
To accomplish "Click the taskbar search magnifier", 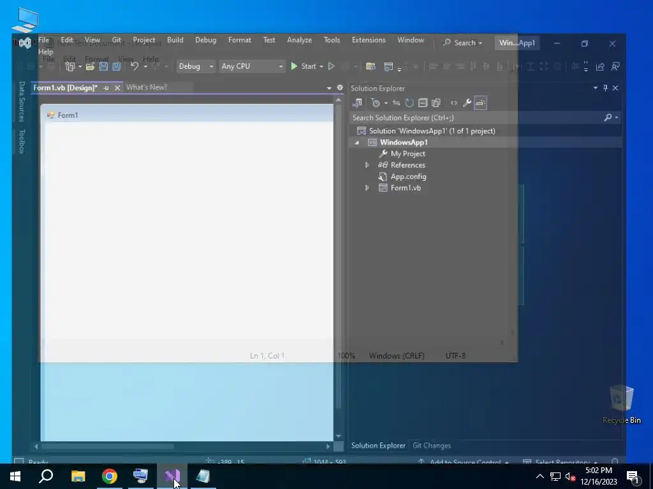I will [x=46, y=476].
